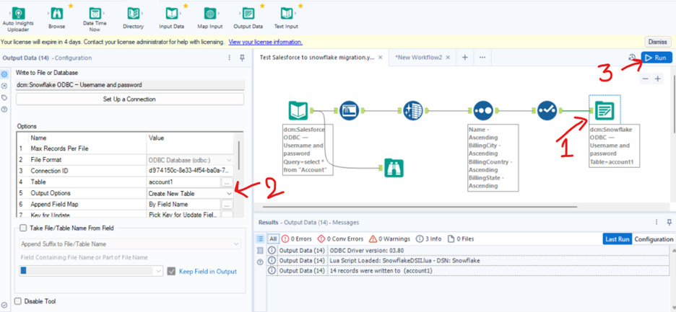This screenshot has width=676, height=312.
Task: Select the Map Input tool icon
Action: click(209, 14)
